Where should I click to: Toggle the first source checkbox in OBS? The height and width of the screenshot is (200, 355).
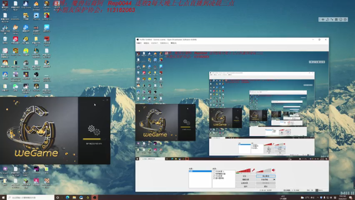[214, 172]
